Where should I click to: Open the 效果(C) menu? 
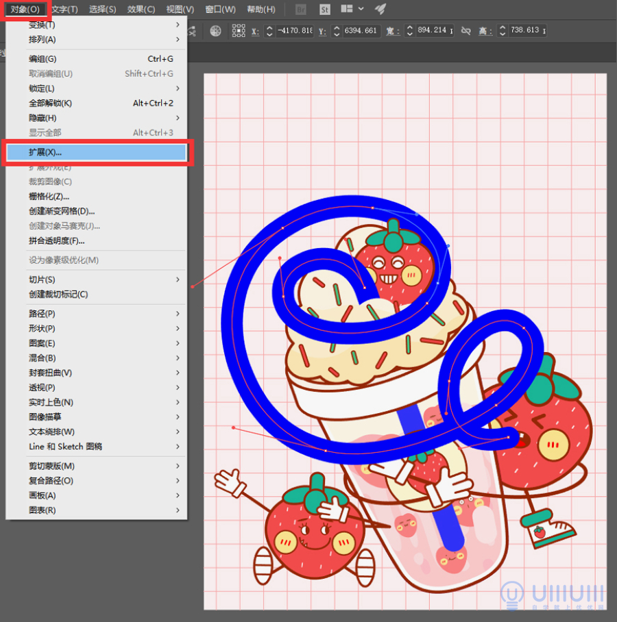(x=141, y=9)
